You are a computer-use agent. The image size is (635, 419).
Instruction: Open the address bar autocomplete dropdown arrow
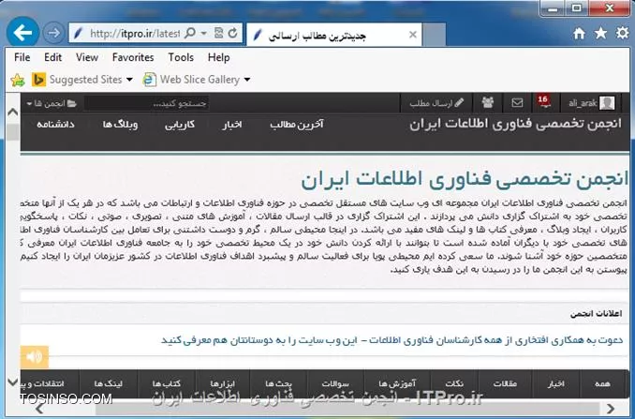(204, 33)
